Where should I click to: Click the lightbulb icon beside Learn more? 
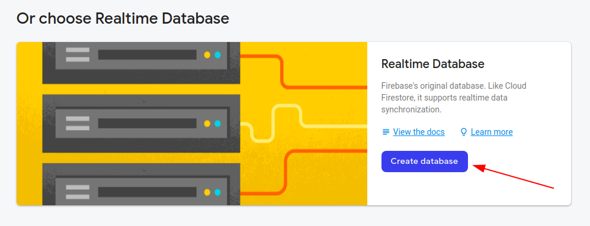point(464,132)
